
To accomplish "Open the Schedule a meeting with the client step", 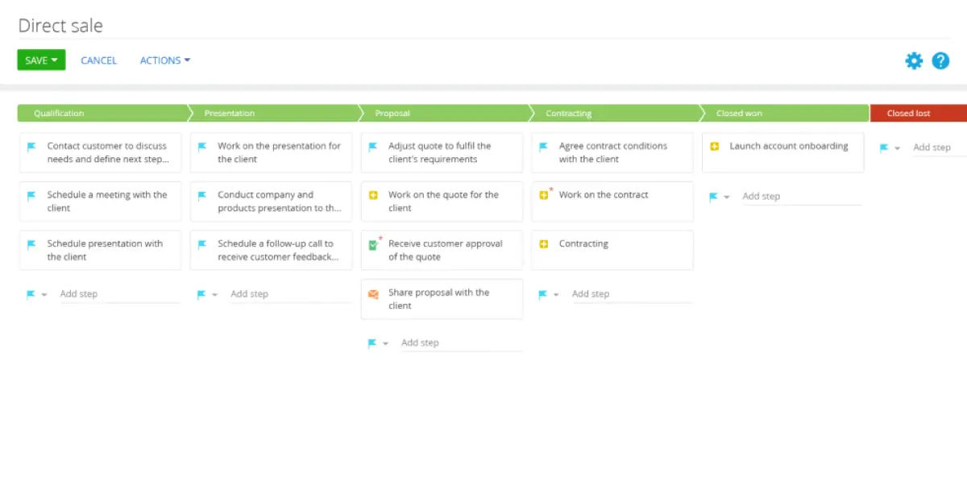I will click(101, 201).
